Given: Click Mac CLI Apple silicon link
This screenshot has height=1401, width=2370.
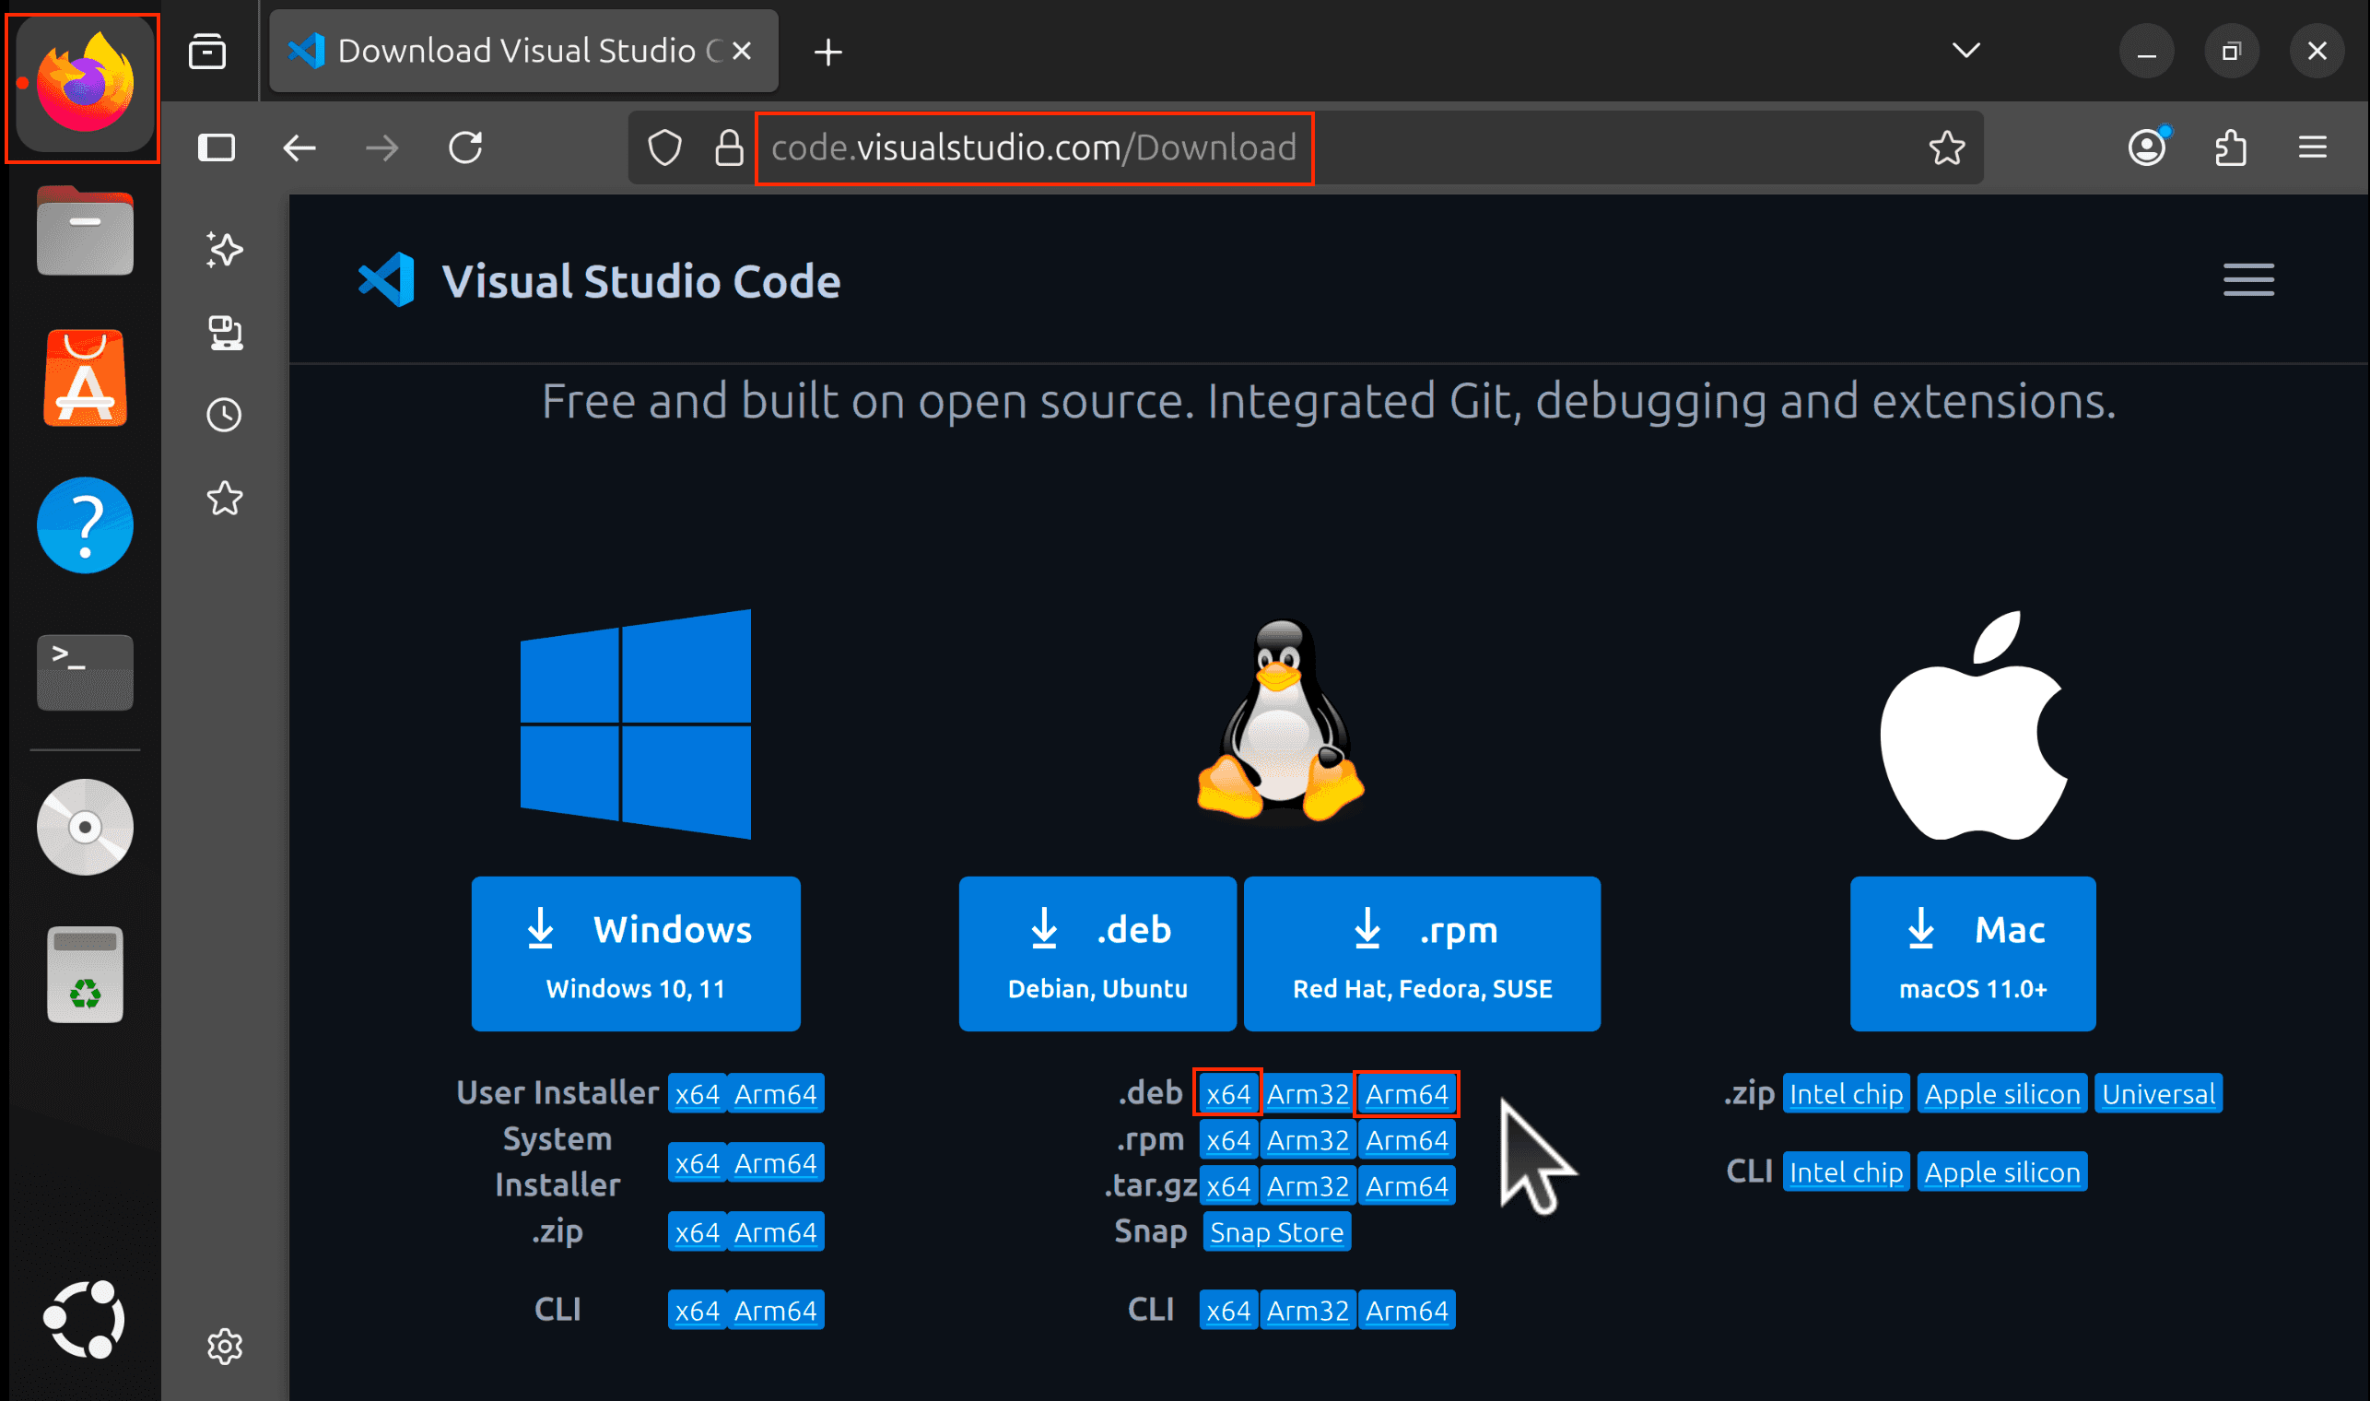Looking at the screenshot, I should click(x=2002, y=1171).
